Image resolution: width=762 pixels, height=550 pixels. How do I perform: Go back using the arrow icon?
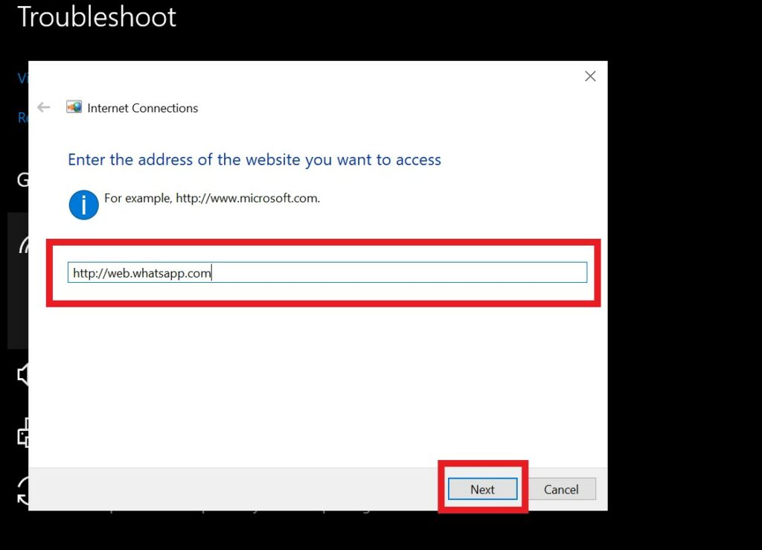pos(44,107)
